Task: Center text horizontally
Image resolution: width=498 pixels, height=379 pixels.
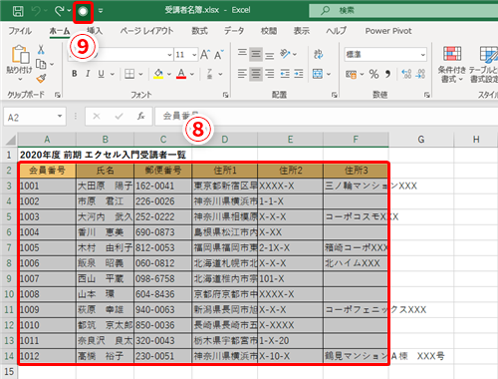Action: [x=256, y=74]
